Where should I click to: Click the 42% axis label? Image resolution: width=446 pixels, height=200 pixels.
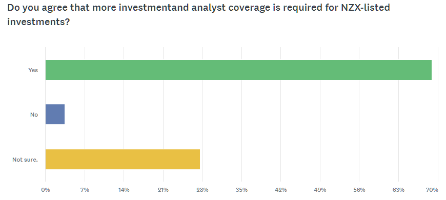[x=281, y=190]
